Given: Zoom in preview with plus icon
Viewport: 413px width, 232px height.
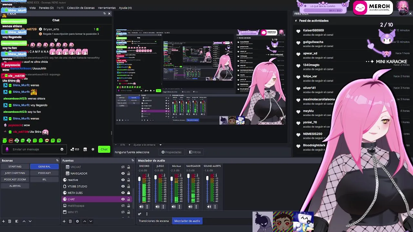Looking at the screenshot, I should coord(130,145).
